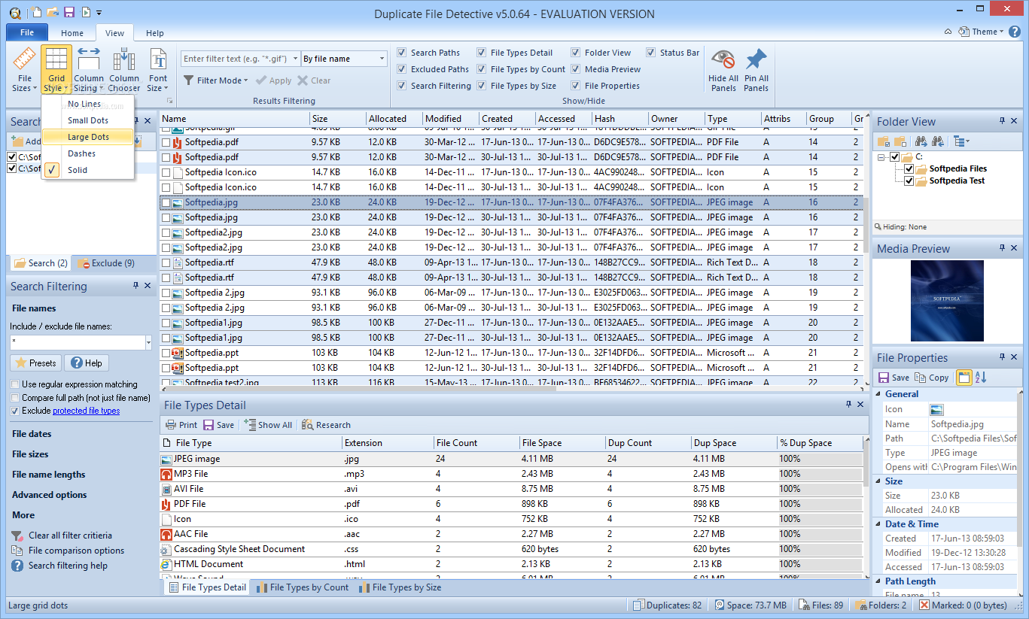Collapse the C: tree node
This screenshot has width=1029, height=619.
pos(882,157)
